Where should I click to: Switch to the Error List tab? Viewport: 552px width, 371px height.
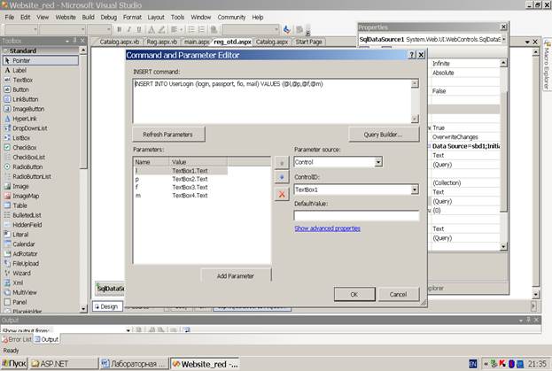point(17,339)
